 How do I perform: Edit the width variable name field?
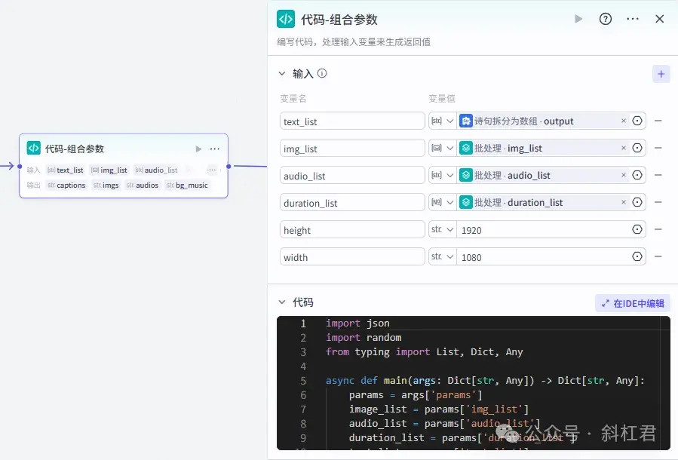[352, 257]
